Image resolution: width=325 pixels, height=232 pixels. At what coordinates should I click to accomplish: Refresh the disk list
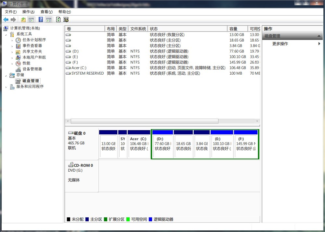coord(58,20)
